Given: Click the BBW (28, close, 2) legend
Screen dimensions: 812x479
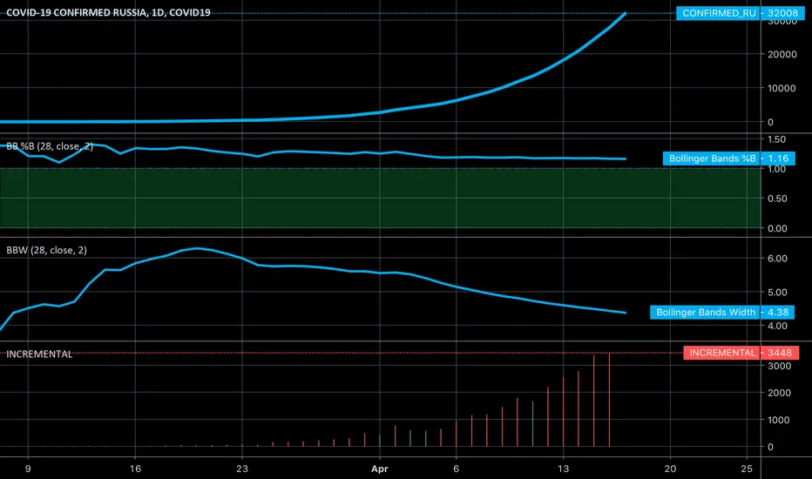Looking at the screenshot, I should tap(46, 250).
